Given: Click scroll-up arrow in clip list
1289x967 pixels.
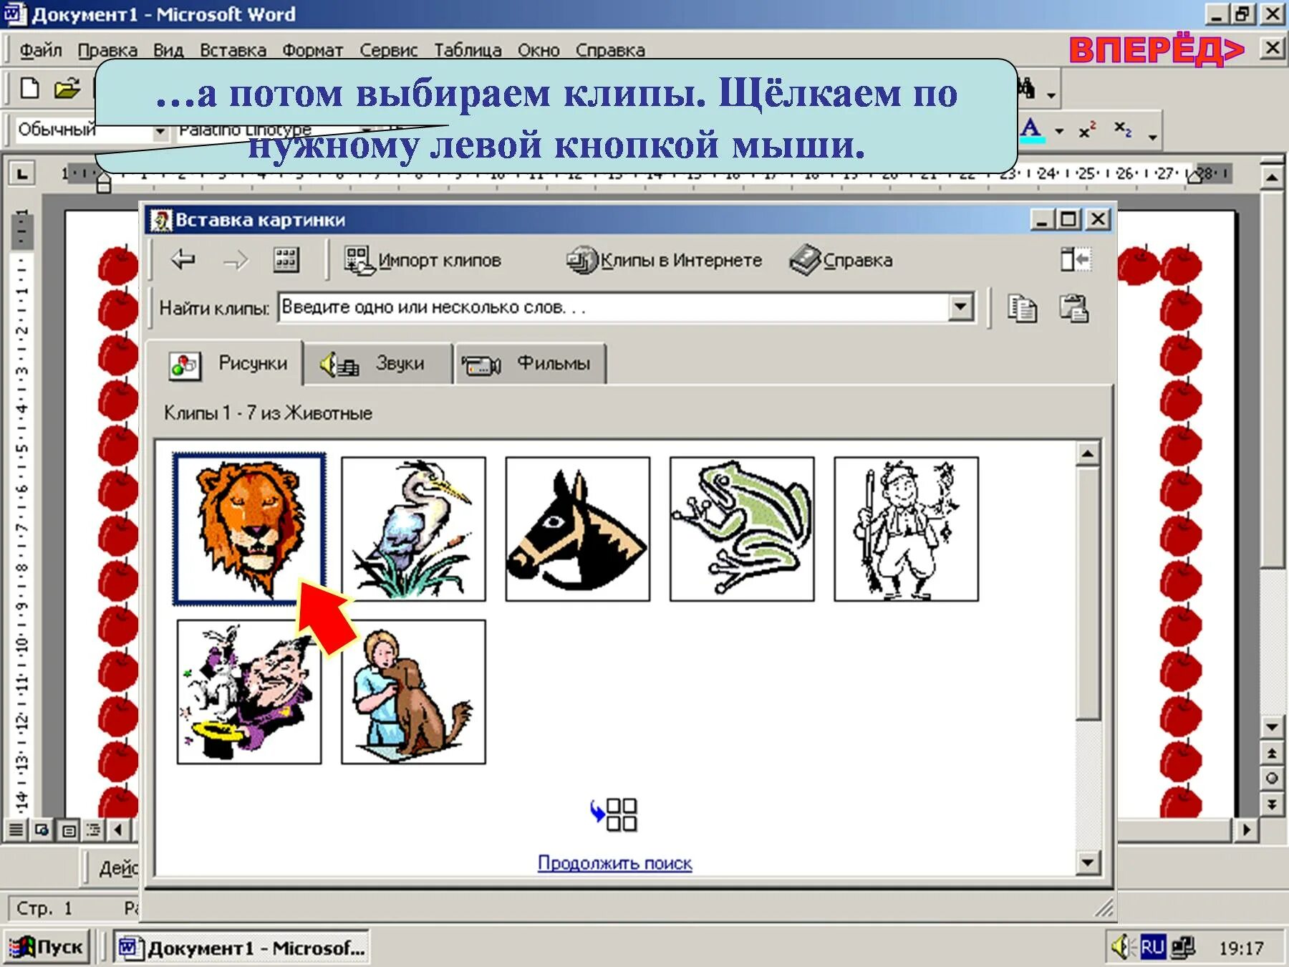Looking at the screenshot, I should click(x=1088, y=453).
